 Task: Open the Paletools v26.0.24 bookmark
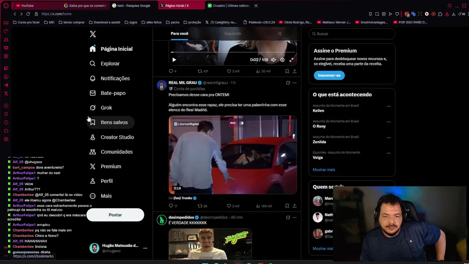(259, 22)
